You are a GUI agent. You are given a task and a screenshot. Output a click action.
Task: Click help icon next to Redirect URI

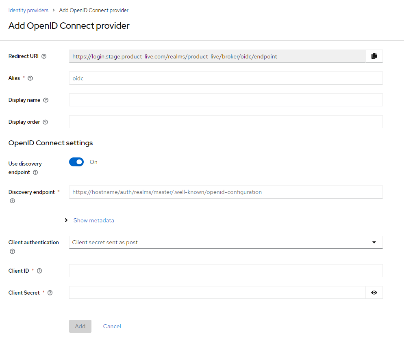44,56
